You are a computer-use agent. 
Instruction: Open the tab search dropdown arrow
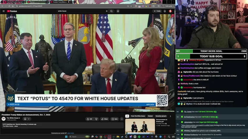coord(2,2)
